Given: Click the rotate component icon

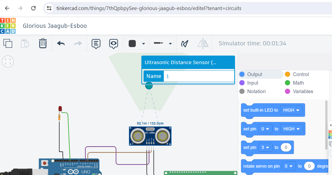Looking at the screenshot, I should pyautogui.click(x=184, y=44).
